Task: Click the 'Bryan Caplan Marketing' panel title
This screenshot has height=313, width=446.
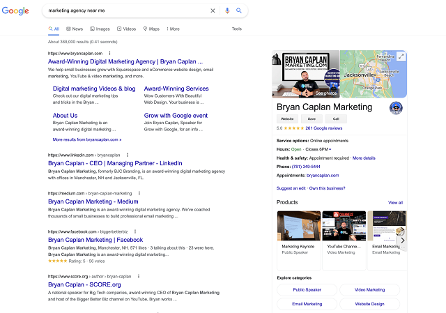Action: (324, 107)
